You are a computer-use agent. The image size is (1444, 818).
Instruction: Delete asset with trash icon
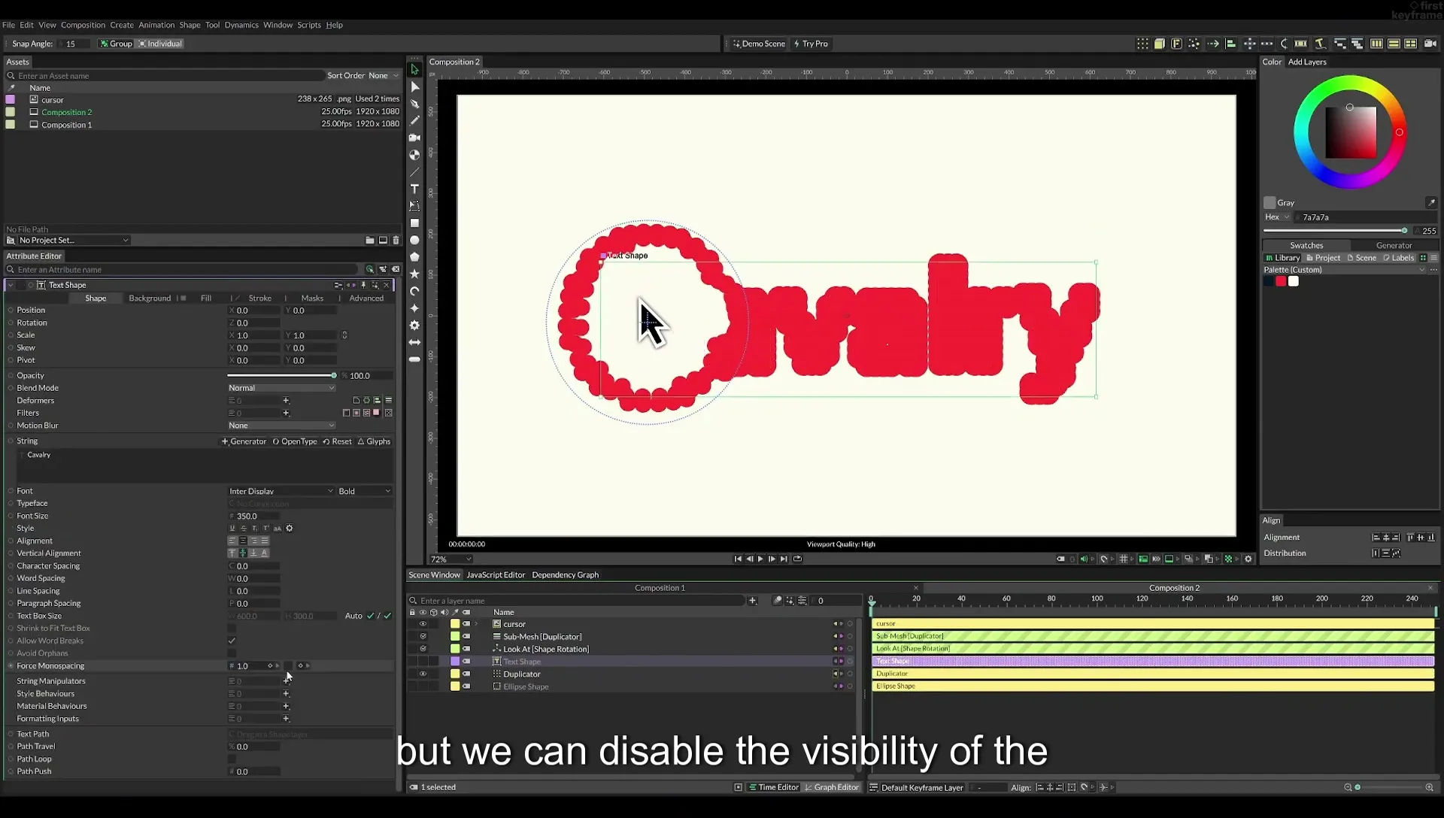(x=396, y=240)
